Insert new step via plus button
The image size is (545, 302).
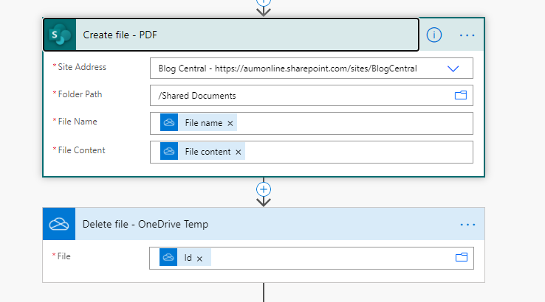coord(264,189)
